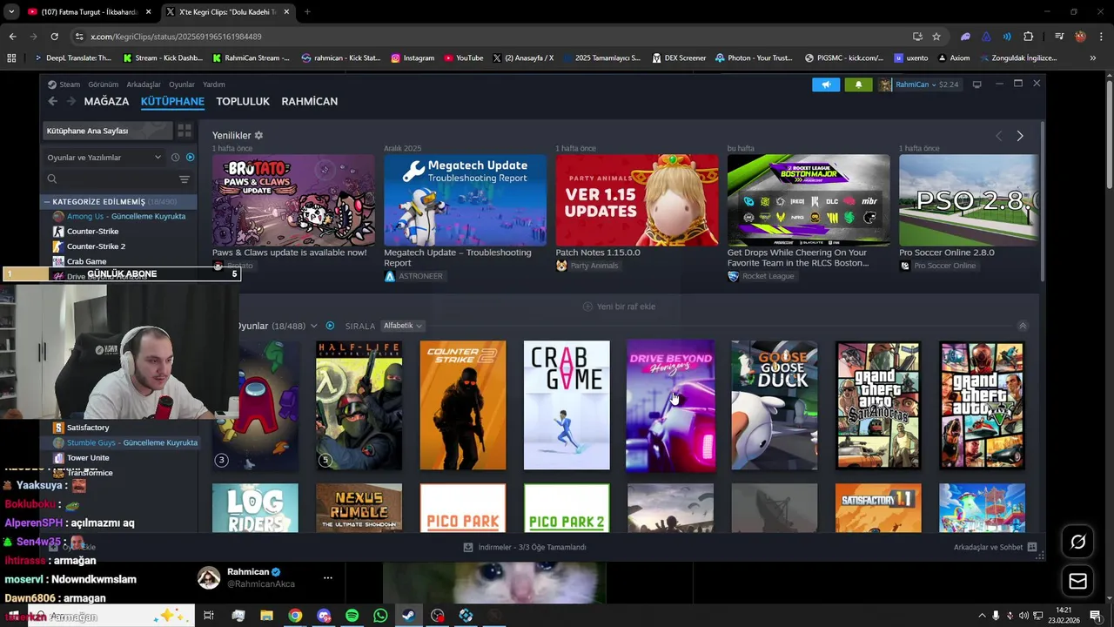The width and height of the screenshot is (1114, 627).
Task: Bookmark this page with star icon
Action: (936, 37)
